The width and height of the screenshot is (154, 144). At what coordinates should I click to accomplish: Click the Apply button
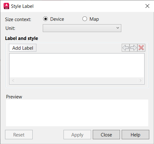pos(77,135)
